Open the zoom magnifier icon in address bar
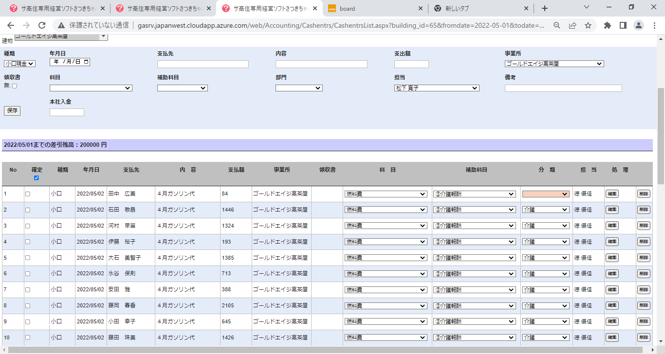Screen dimensions: 665x354 [x=557, y=25]
